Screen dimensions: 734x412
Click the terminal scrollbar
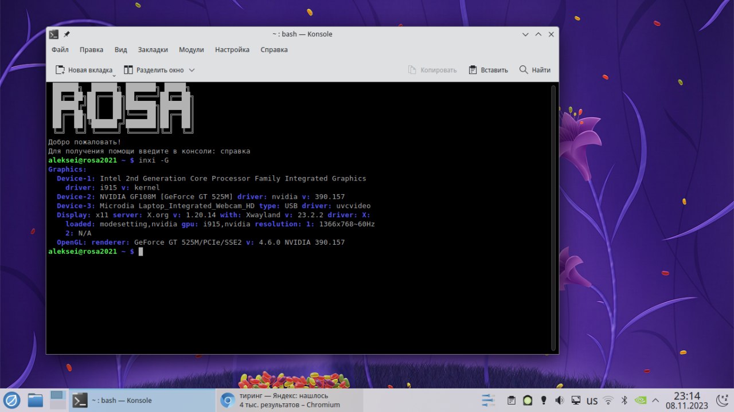click(x=553, y=218)
